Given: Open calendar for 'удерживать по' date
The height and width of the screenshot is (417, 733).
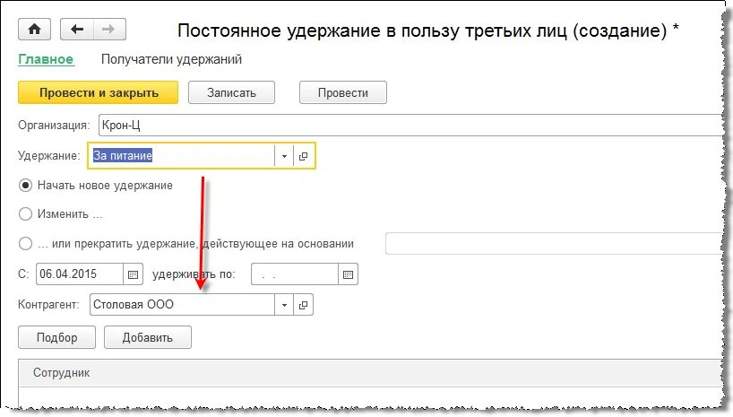Looking at the screenshot, I should pyautogui.click(x=348, y=274).
